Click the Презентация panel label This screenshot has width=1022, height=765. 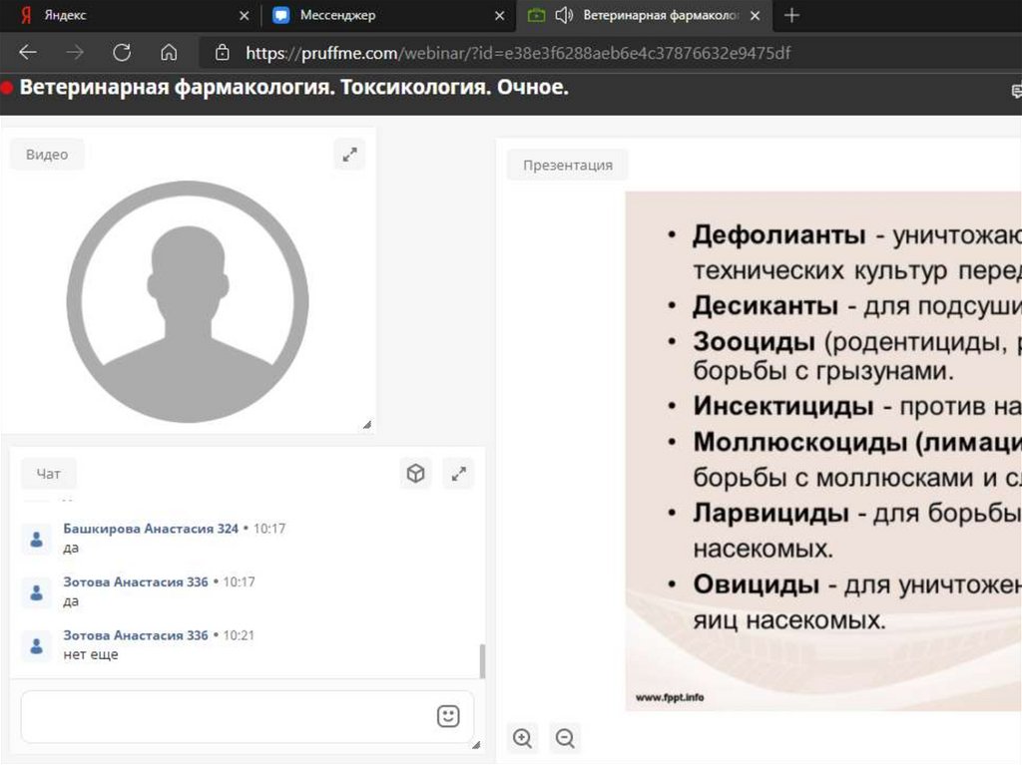[567, 166]
